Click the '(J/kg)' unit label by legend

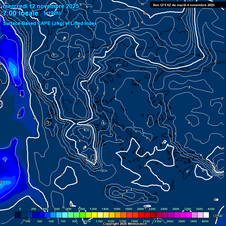click(x=217, y=216)
